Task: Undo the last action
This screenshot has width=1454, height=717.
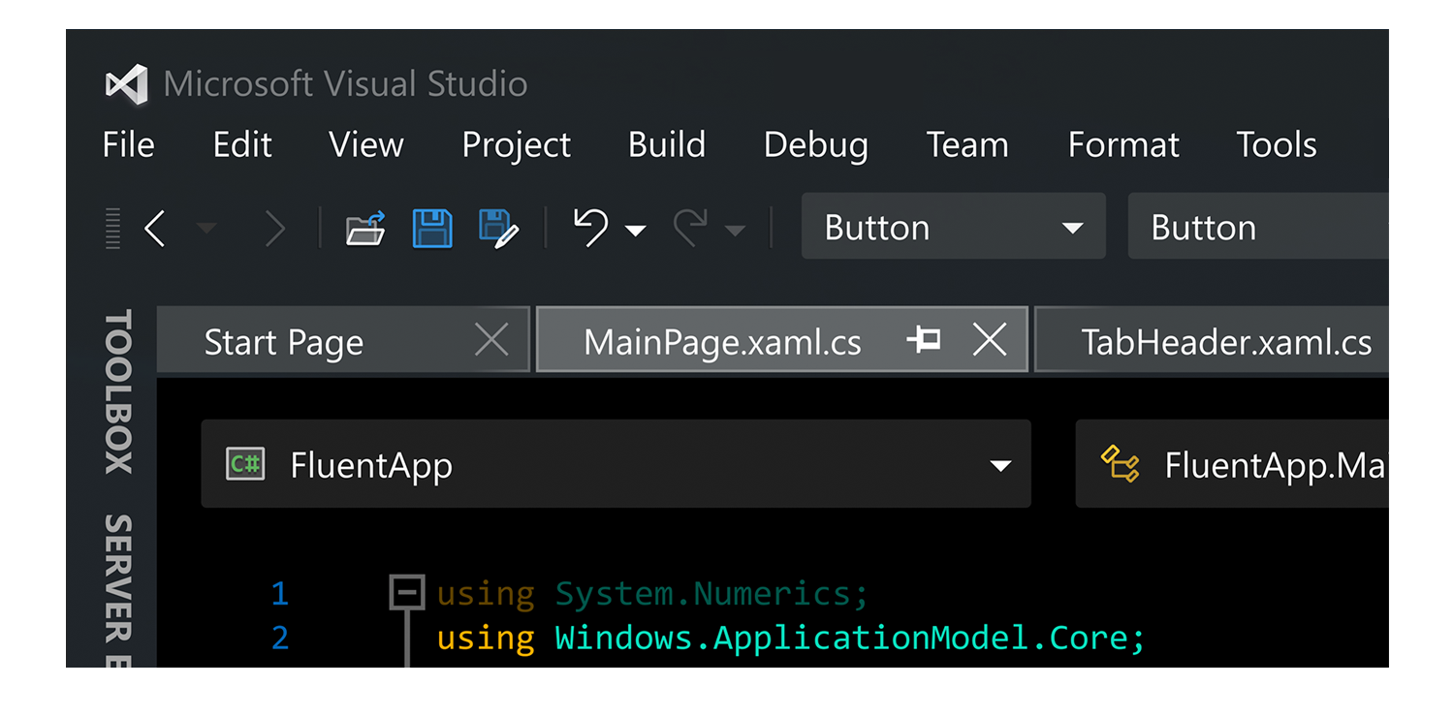Action: pos(589,228)
